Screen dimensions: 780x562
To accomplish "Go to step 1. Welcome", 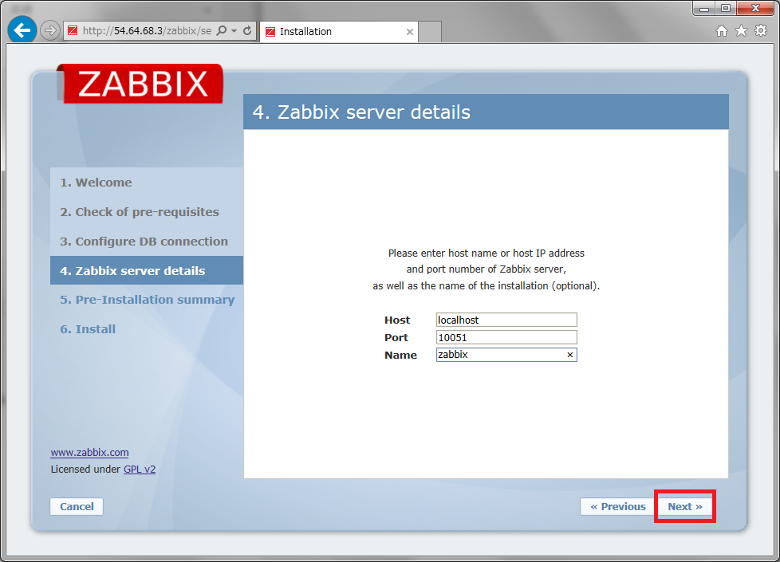I will point(96,183).
